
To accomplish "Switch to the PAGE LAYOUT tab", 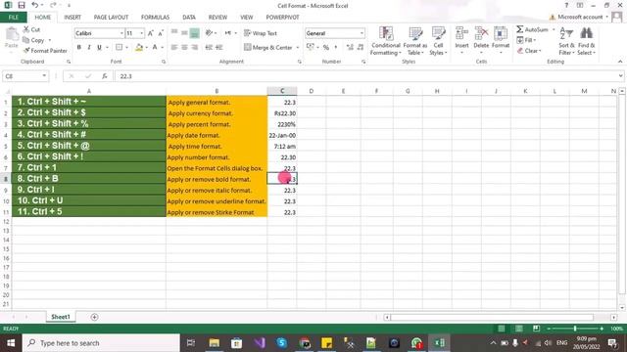I will tap(111, 18).
